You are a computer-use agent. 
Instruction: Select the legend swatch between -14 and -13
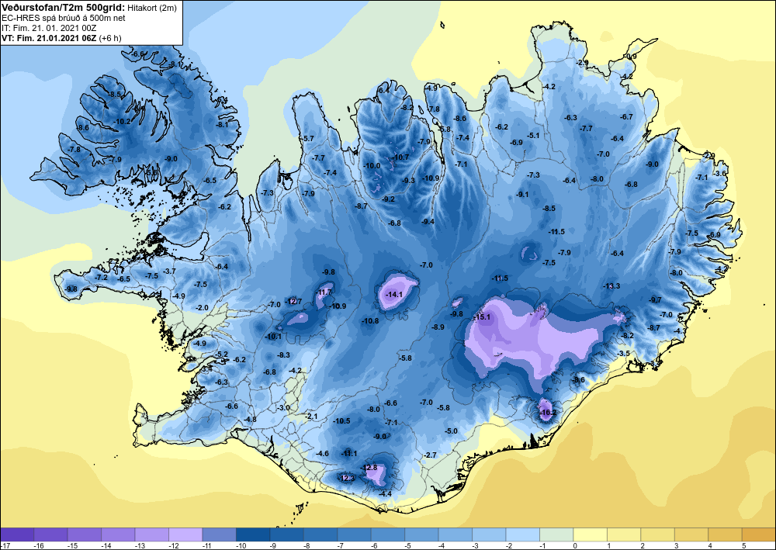pos(118,534)
